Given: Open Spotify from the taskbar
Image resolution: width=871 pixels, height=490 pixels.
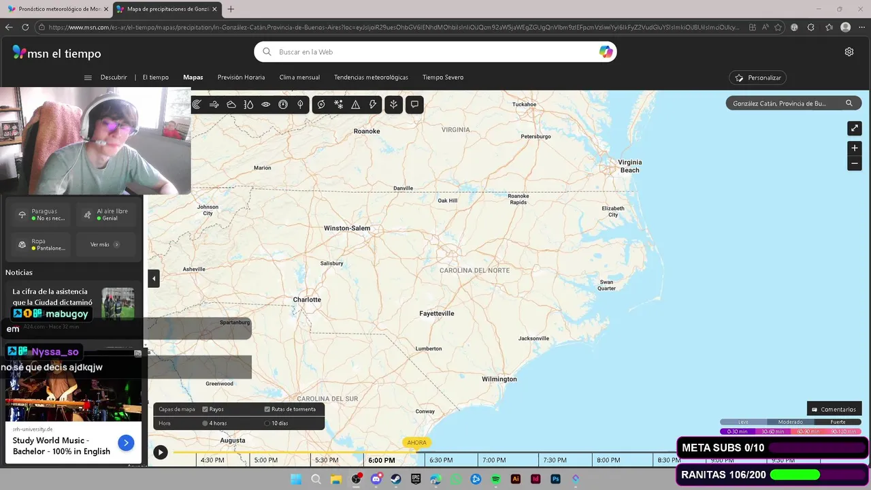Looking at the screenshot, I should [496, 479].
